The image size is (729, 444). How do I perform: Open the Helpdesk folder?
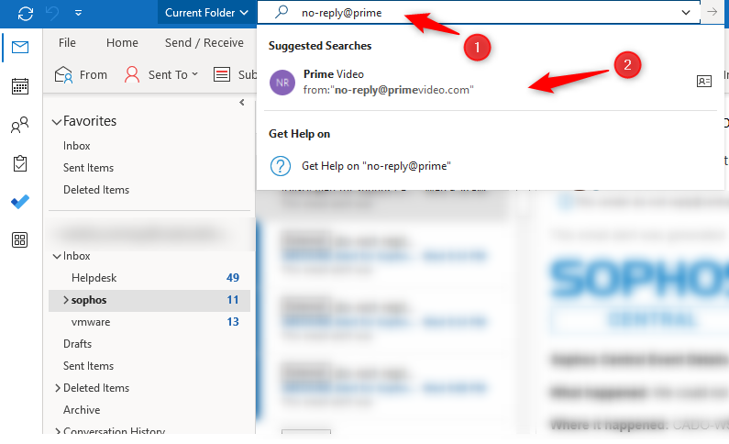point(94,278)
